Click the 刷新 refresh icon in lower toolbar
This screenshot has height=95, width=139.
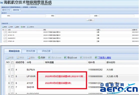click(39, 57)
